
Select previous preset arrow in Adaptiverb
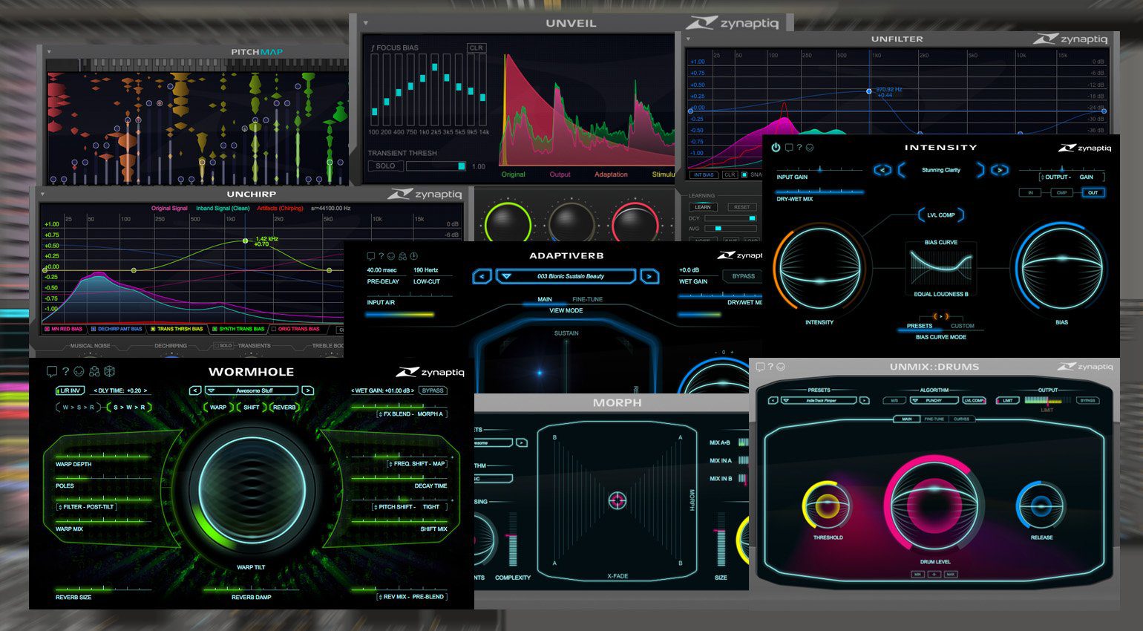click(x=482, y=276)
